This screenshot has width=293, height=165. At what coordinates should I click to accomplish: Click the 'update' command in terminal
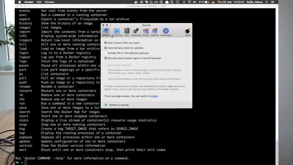click(x=25, y=142)
